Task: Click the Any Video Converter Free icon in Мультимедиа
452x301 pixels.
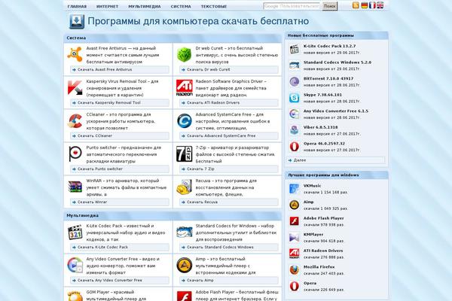Action: (75, 266)
